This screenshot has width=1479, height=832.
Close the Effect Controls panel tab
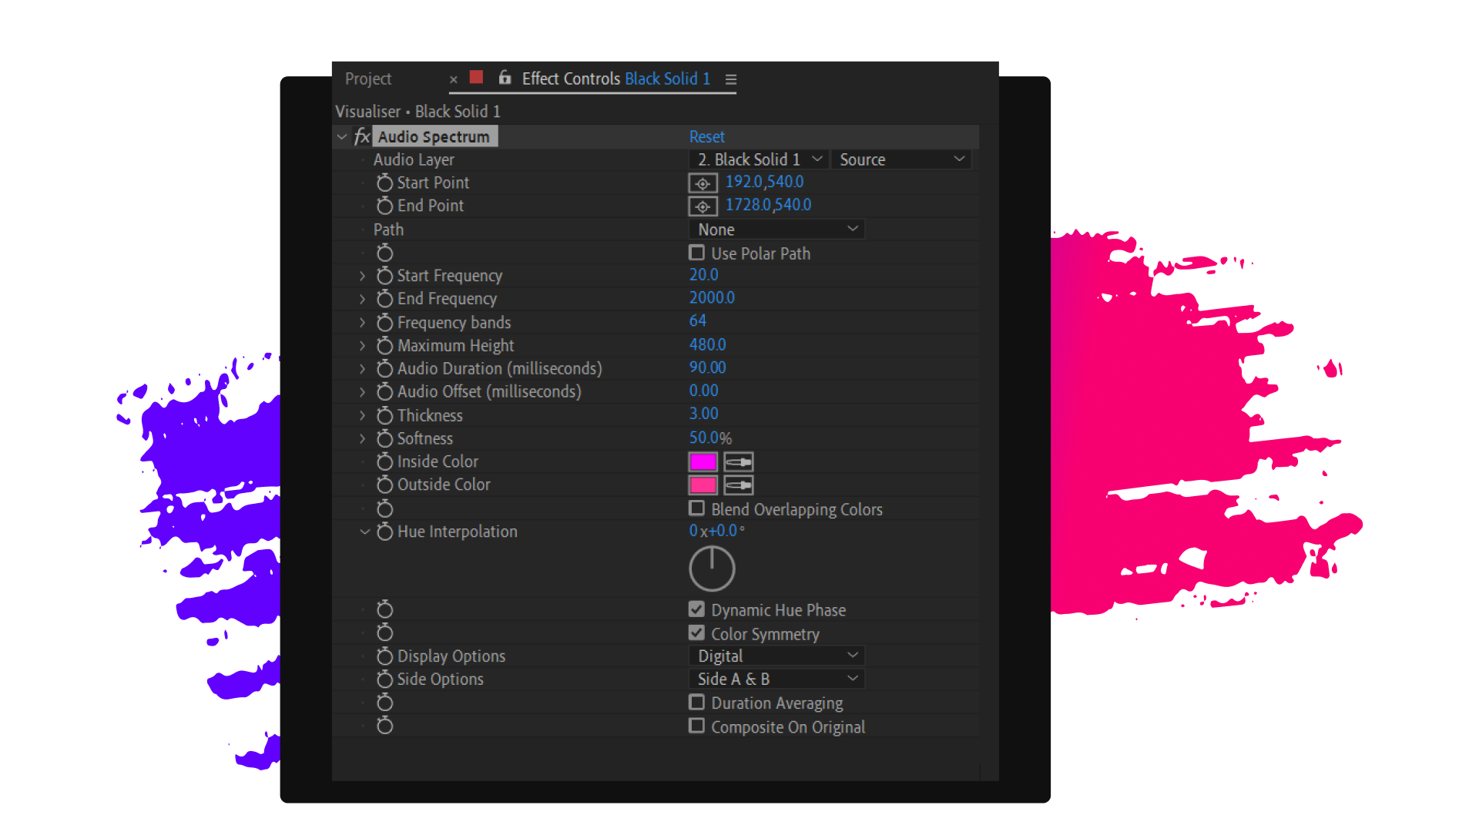[x=454, y=79]
